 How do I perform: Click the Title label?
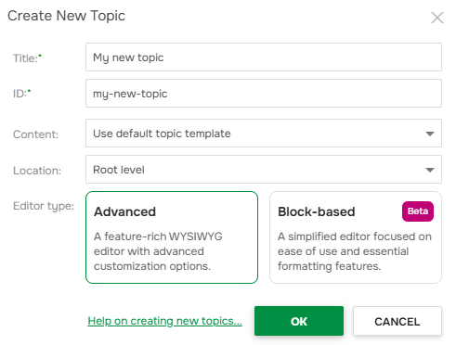tap(27, 58)
